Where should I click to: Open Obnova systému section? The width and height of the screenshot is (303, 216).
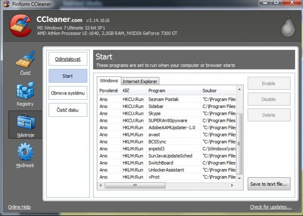coord(68,93)
